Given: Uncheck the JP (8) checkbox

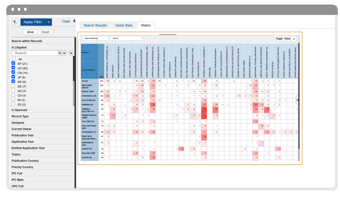Looking at the screenshot, I should pyautogui.click(x=14, y=77).
